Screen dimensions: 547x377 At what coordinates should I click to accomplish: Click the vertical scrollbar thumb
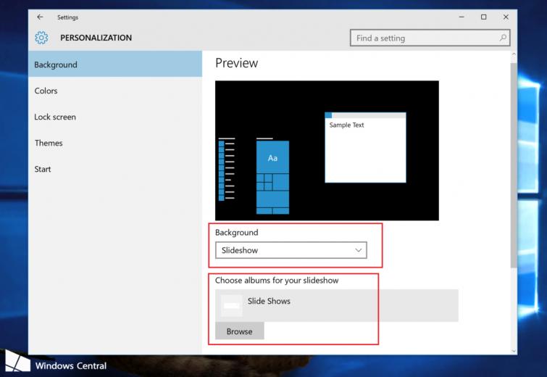point(514,165)
